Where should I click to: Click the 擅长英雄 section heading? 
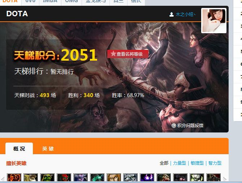point(16,163)
